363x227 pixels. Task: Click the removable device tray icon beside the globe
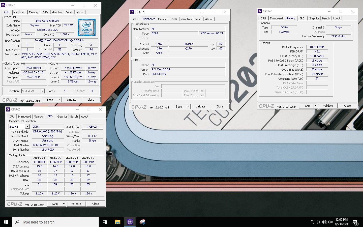318,222
